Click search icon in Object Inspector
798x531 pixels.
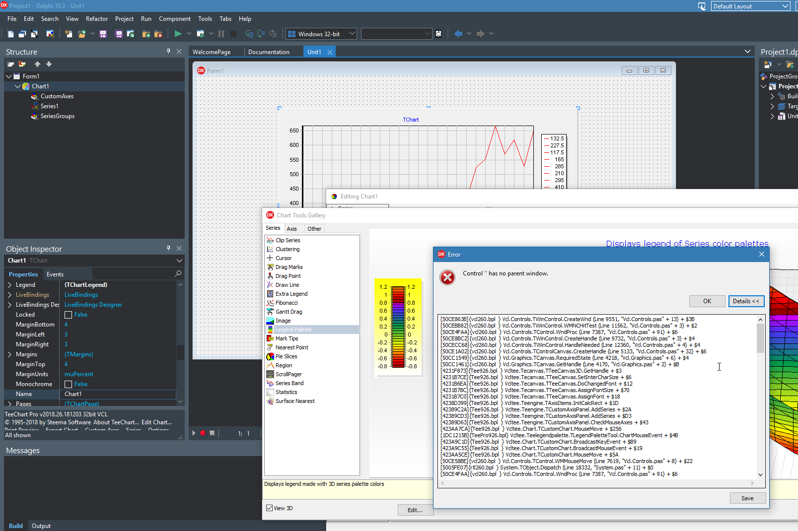[x=178, y=273]
